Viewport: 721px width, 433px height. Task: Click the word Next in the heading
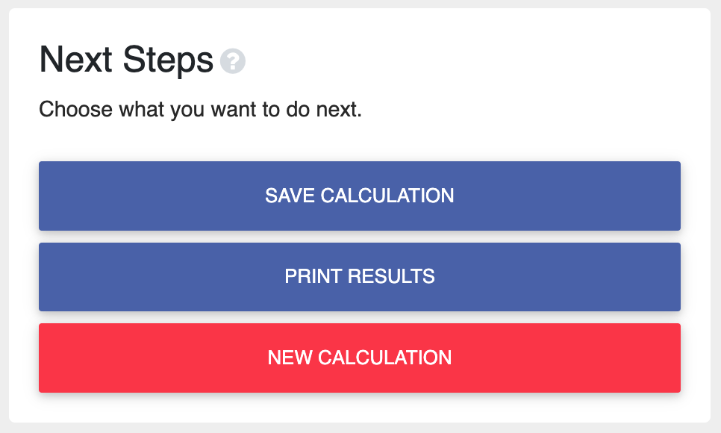pos(76,60)
